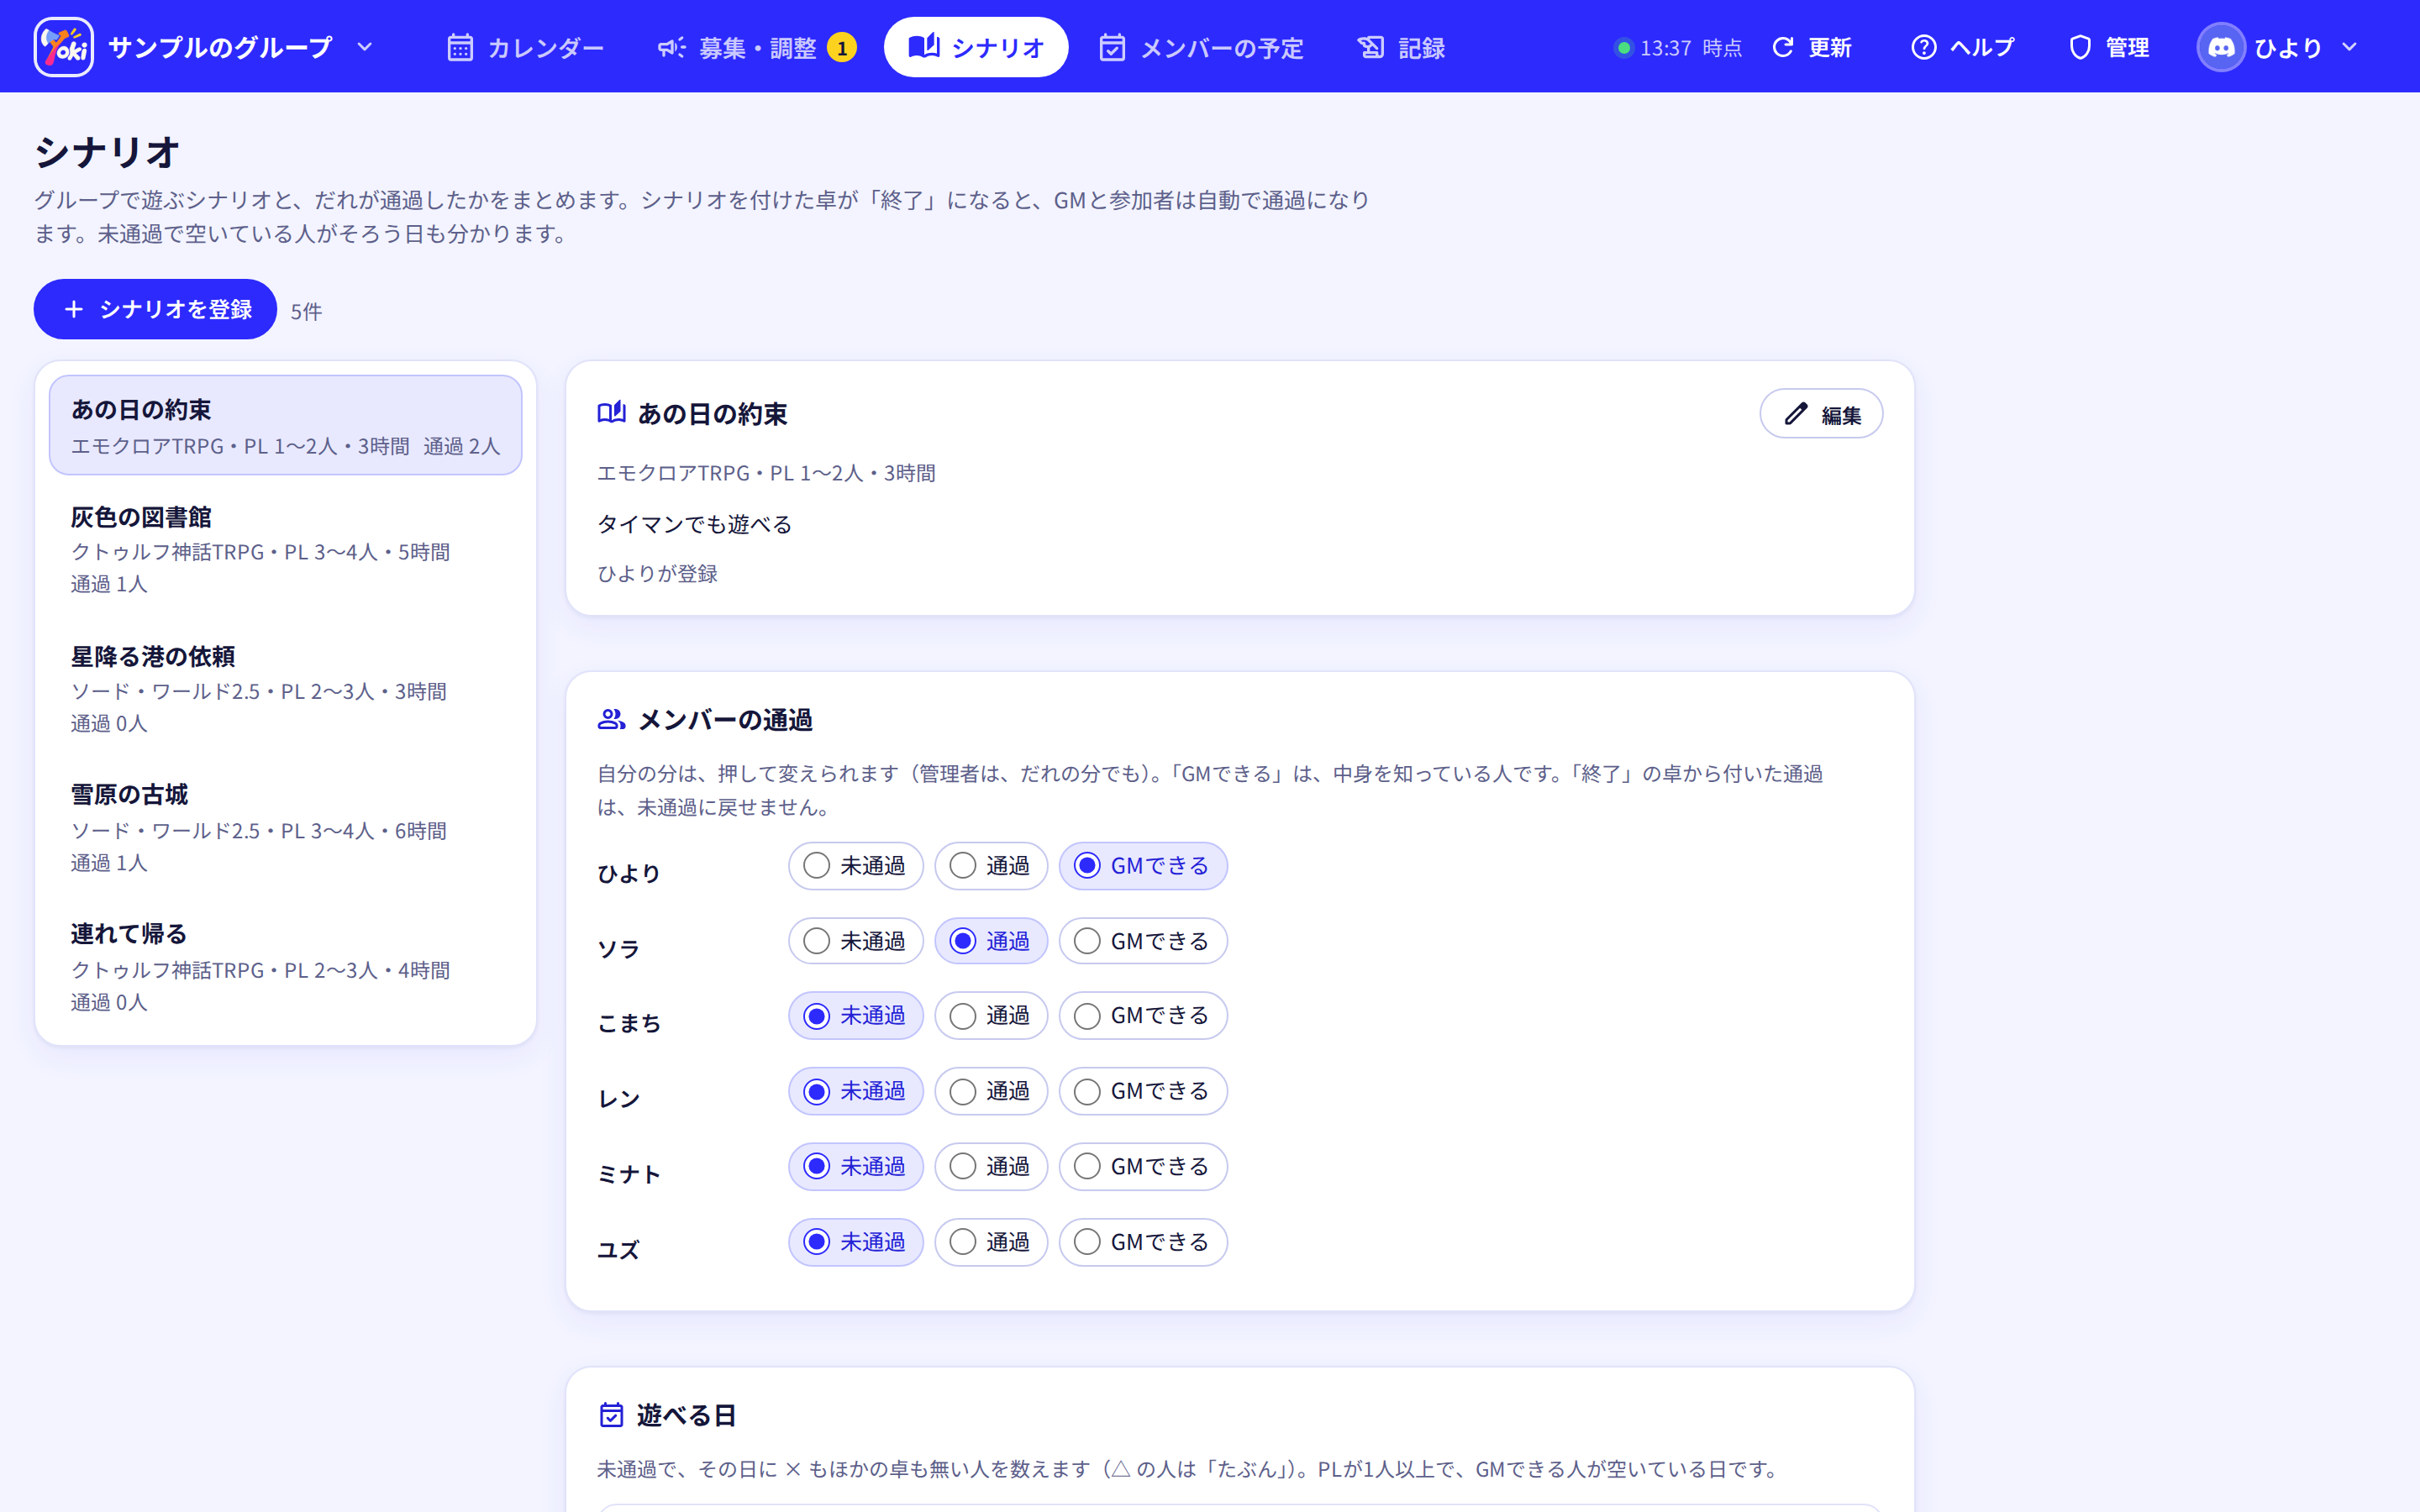This screenshot has width=2420, height=1512.
Task: Click the help question-mark icon
Action: pos(1923,47)
